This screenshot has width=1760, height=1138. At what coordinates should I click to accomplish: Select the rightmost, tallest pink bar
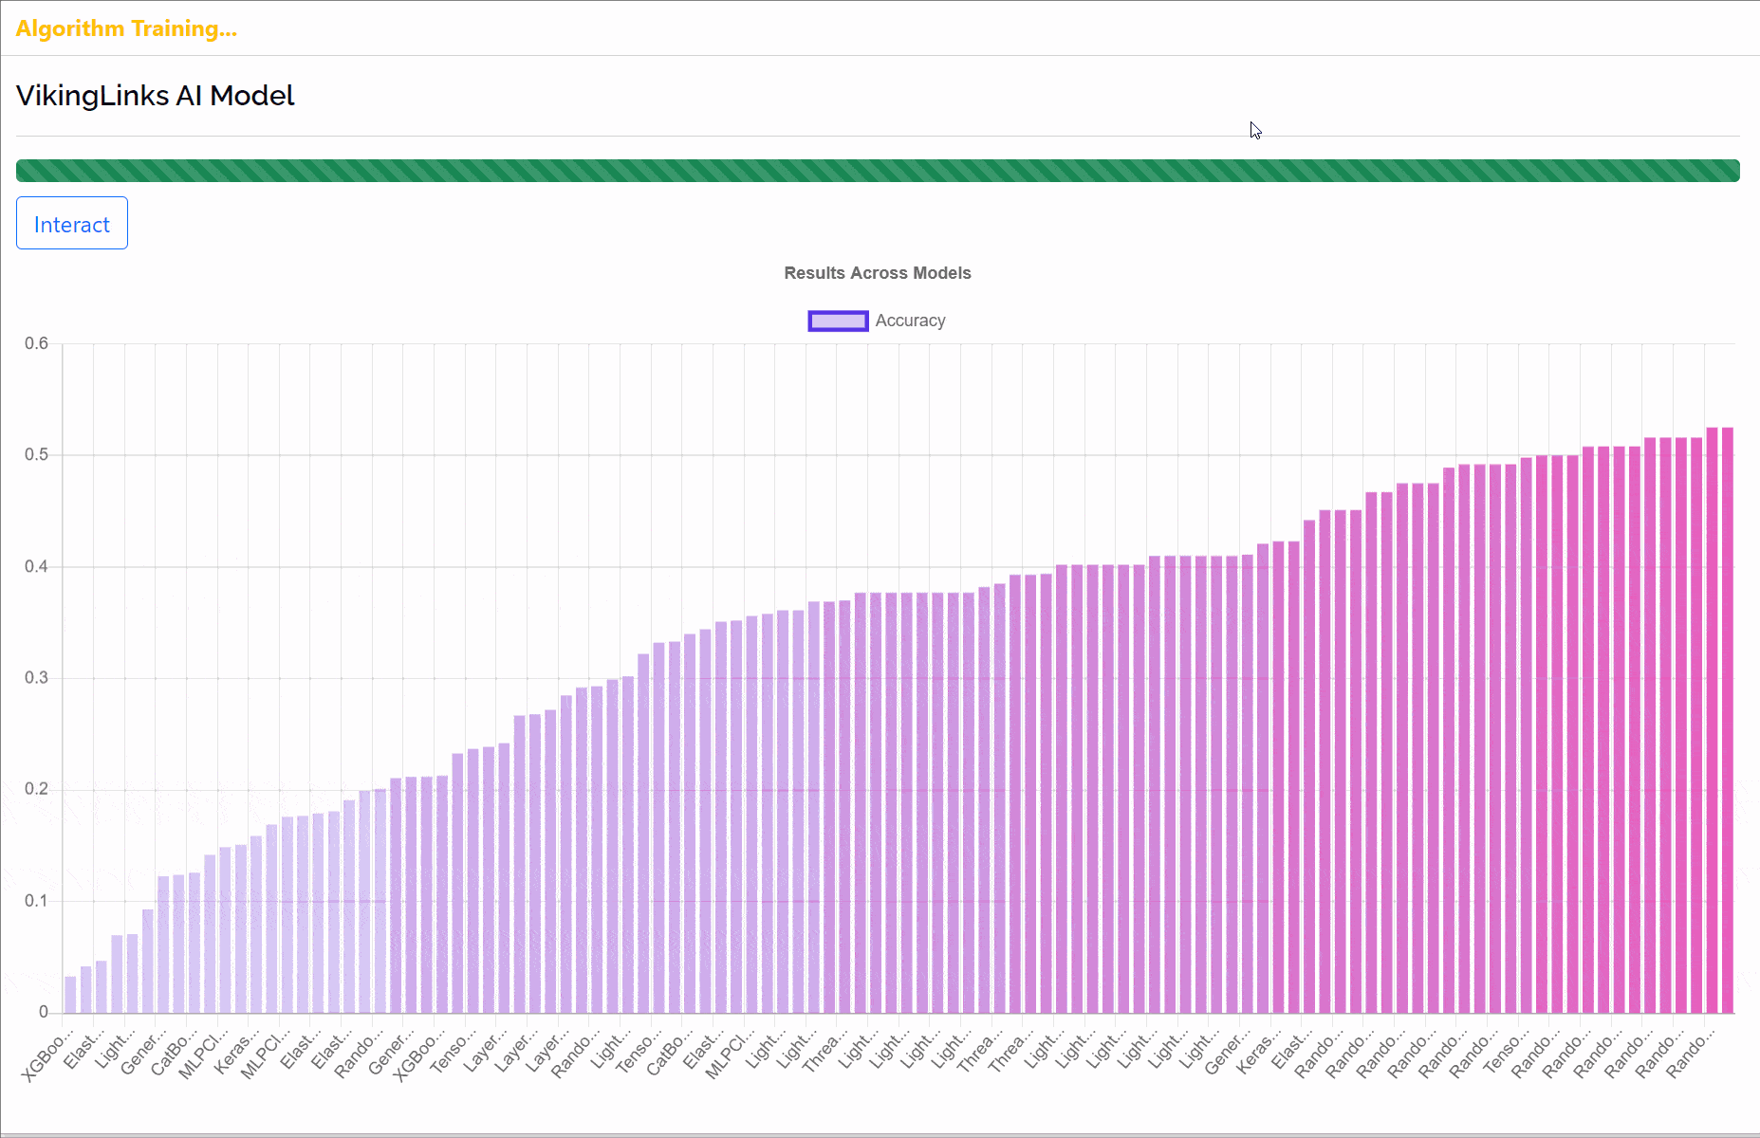1728,721
